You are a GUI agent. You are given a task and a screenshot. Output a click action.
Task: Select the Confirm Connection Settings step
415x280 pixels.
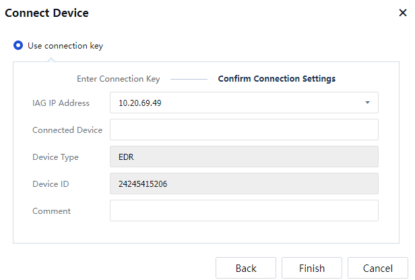(276, 79)
